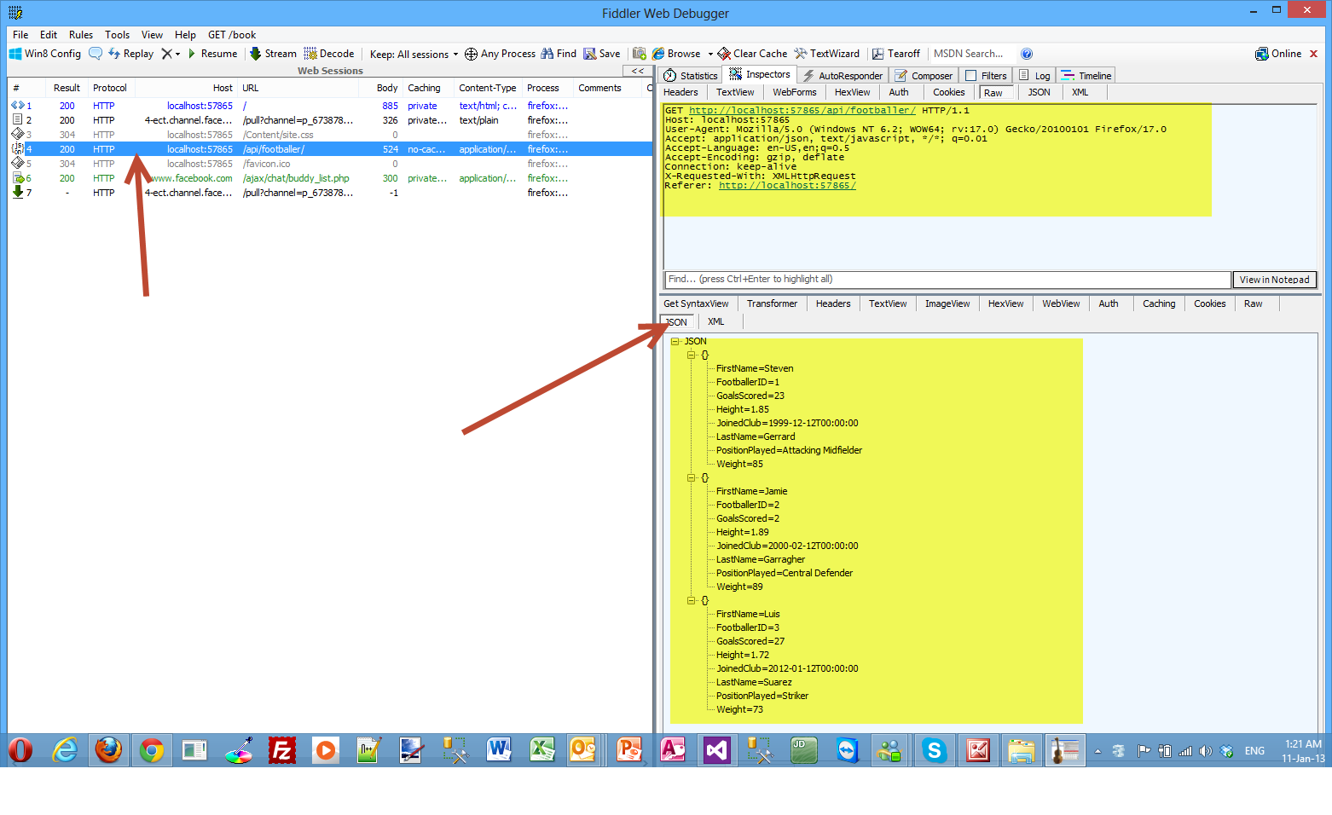The height and width of the screenshot is (815, 1332).
Task: Click the camera screenshot icon
Action: pyautogui.click(x=639, y=54)
